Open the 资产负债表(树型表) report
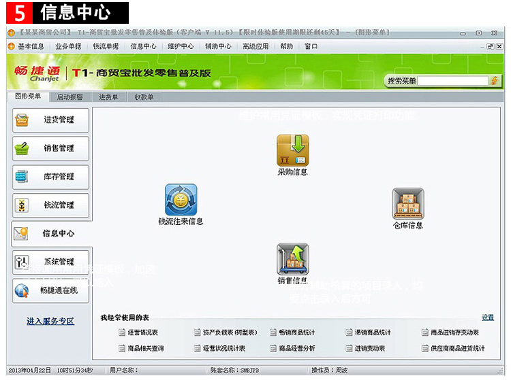Image resolution: width=511 pixels, height=380 pixels. [226, 332]
